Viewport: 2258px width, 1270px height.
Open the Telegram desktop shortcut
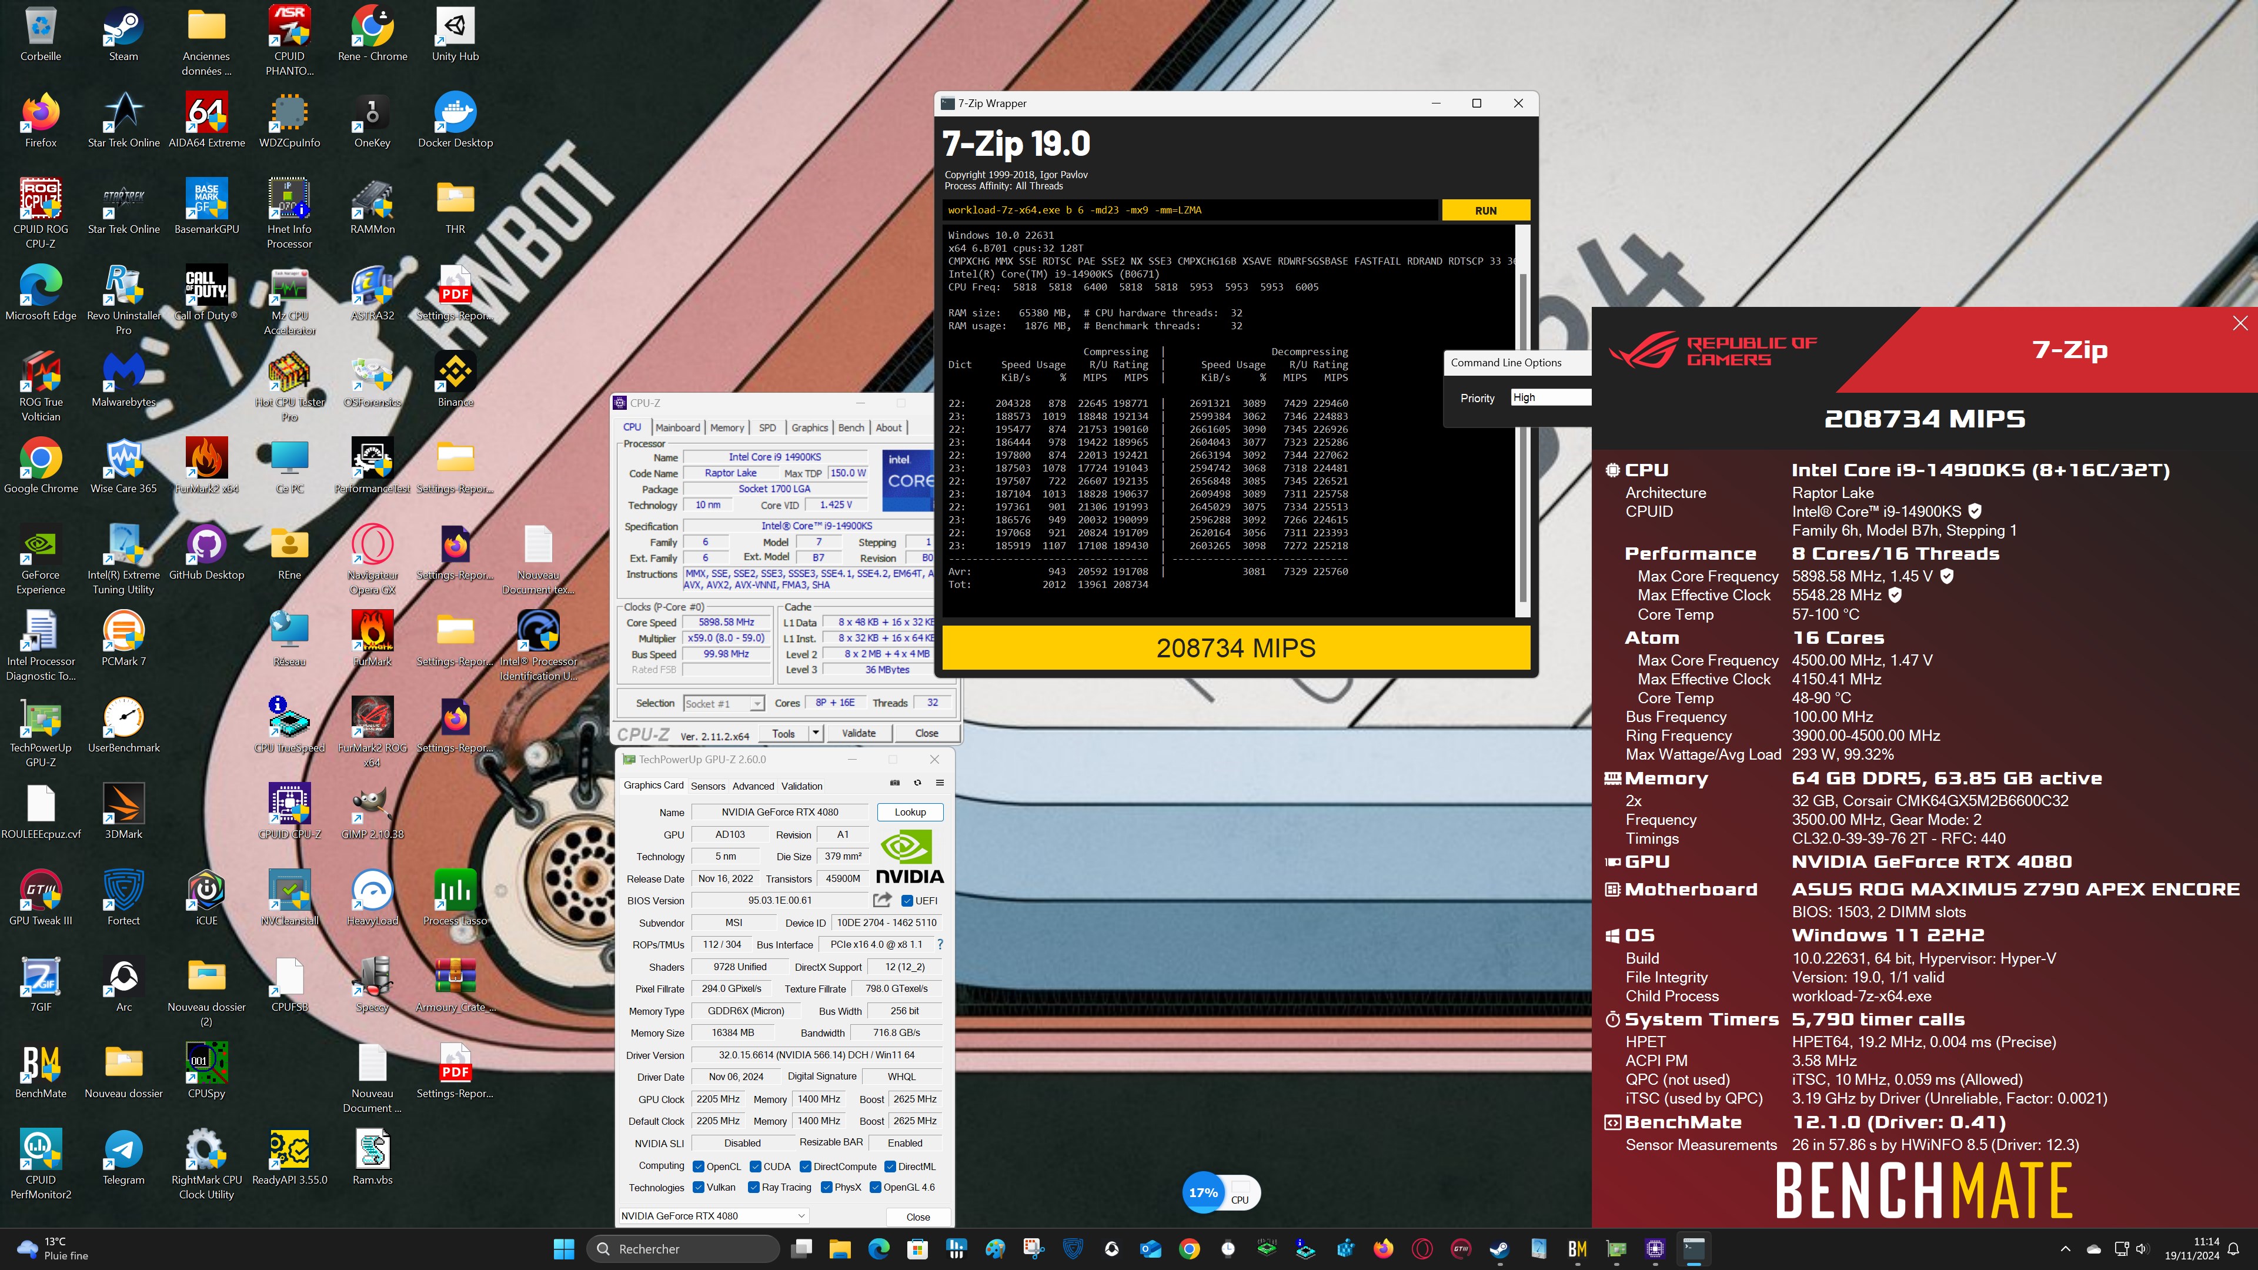(123, 1158)
